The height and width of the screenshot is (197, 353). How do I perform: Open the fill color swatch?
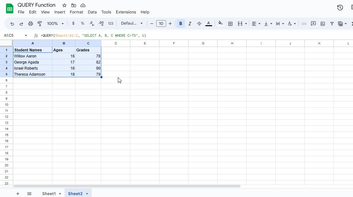(x=220, y=23)
